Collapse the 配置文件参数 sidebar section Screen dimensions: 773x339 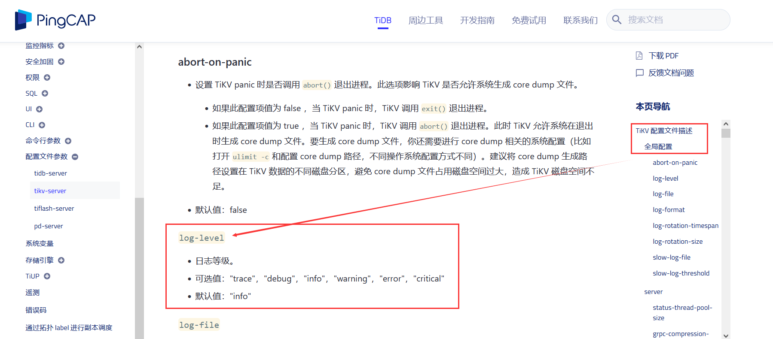(x=75, y=157)
